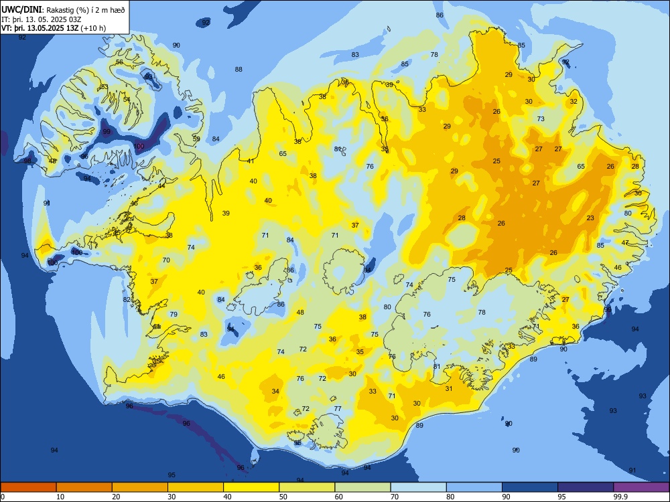
Task: Pick the 50–60 pale yellow legend swatch
Action: pyautogui.click(x=307, y=487)
